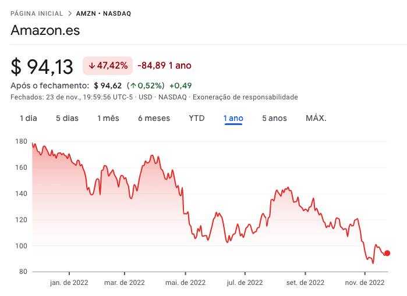Click the green up arrow beside 0,52%
This screenshot has width=407, height=296.
tap(133, 85)
